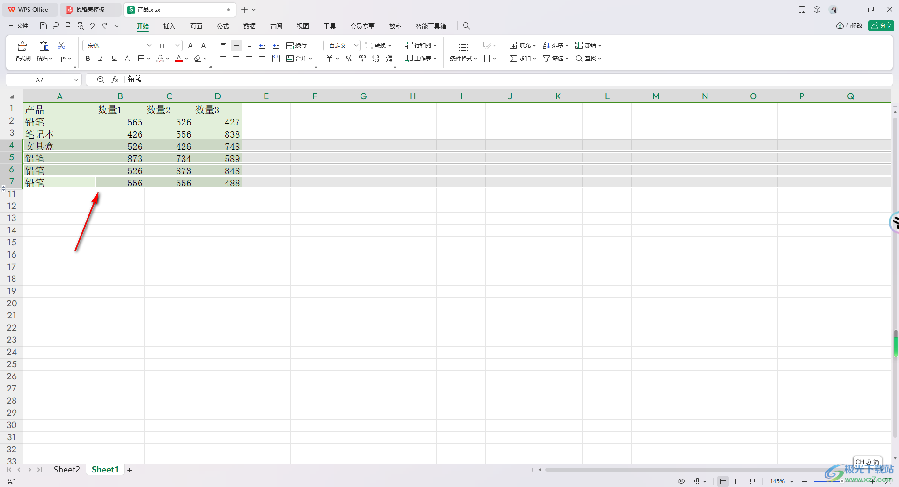Screen dimensions: 899x487
Task: Open the 工作表 worksheet menu
Action: [420, 59]
